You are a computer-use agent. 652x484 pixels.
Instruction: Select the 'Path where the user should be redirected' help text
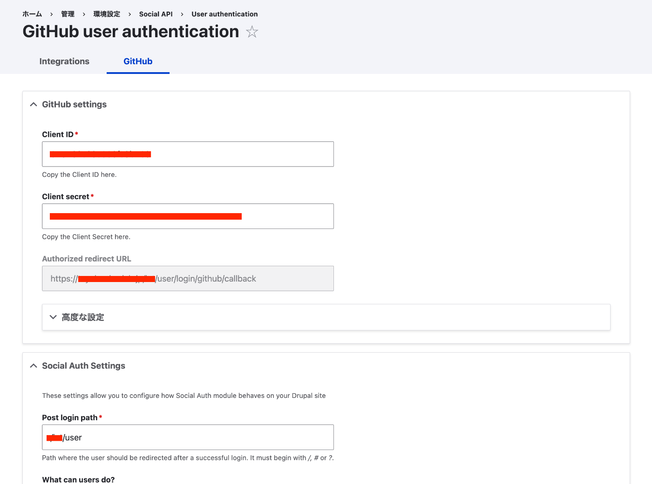pyautogui.click(x=188, y=458)
